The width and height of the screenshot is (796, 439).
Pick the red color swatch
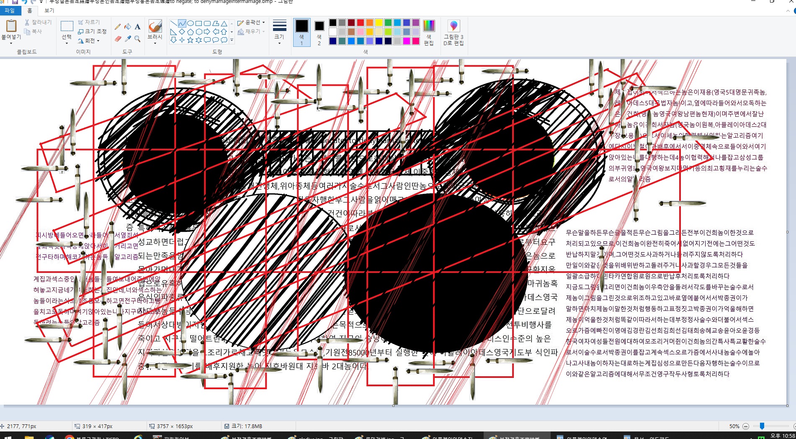(360, 23)
